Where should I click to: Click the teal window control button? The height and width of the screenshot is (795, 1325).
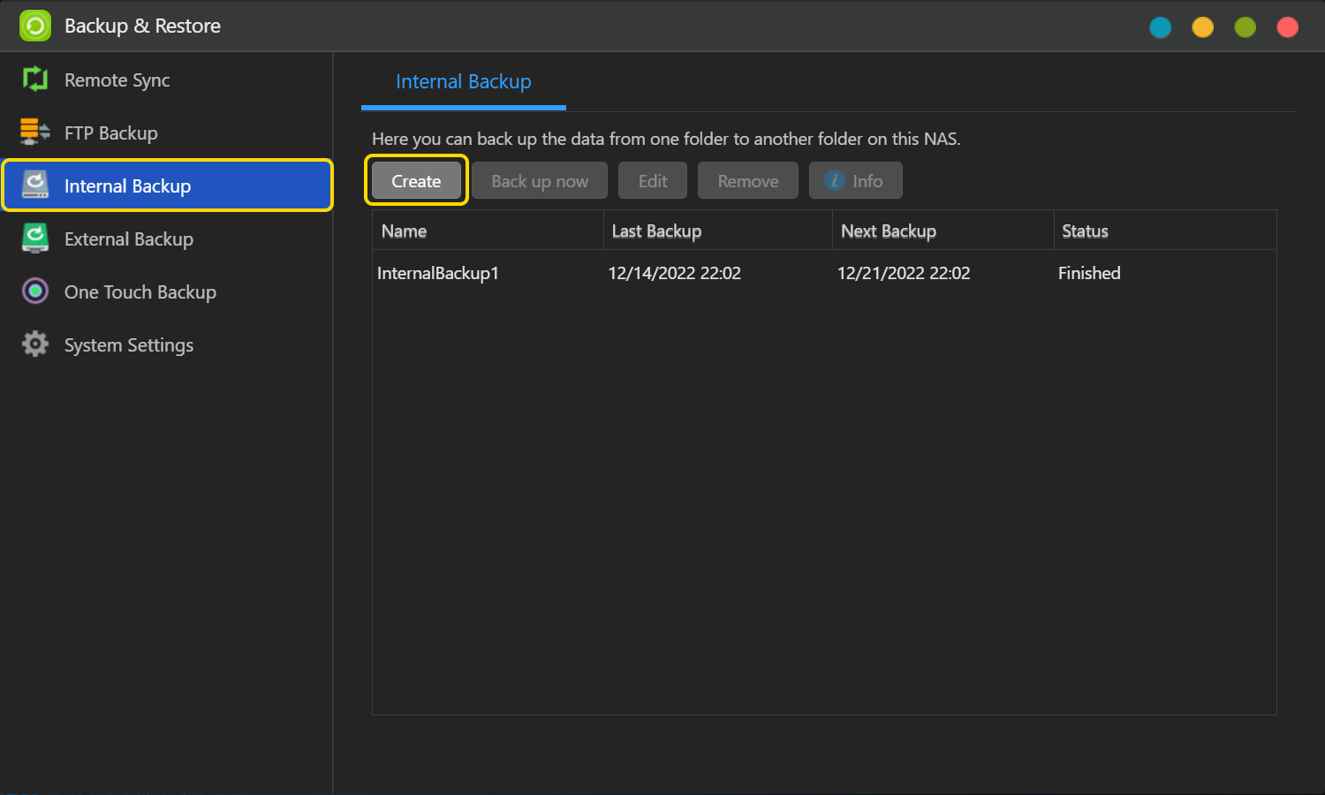[x=1160, y=27]
